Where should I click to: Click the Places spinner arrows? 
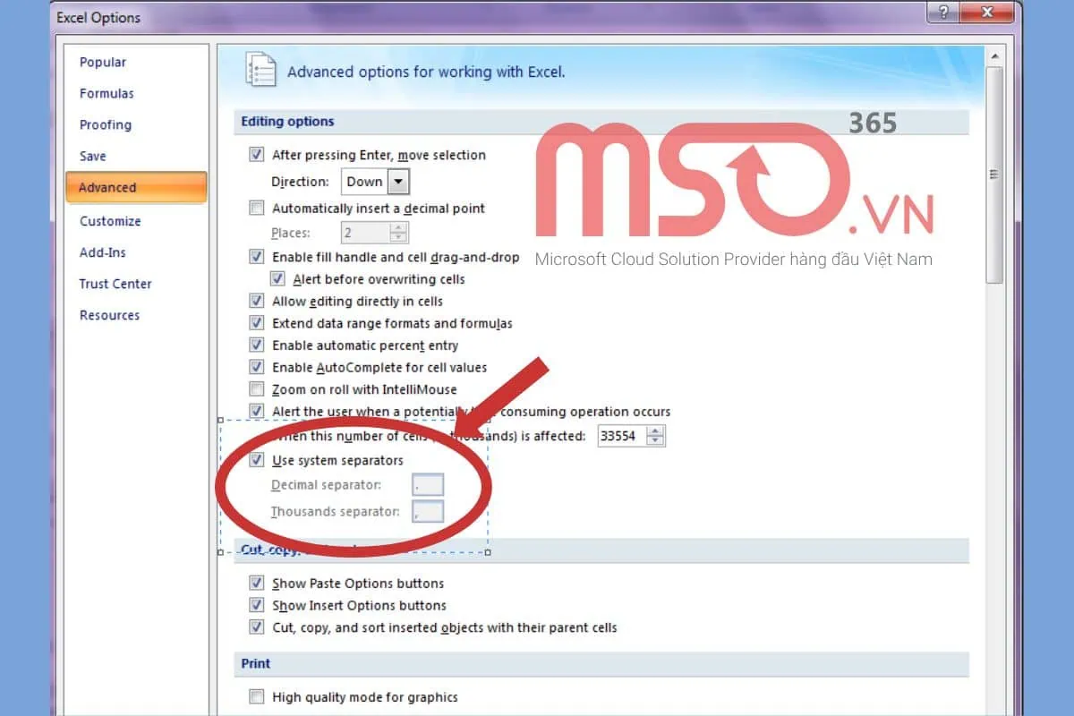[399, 233]
